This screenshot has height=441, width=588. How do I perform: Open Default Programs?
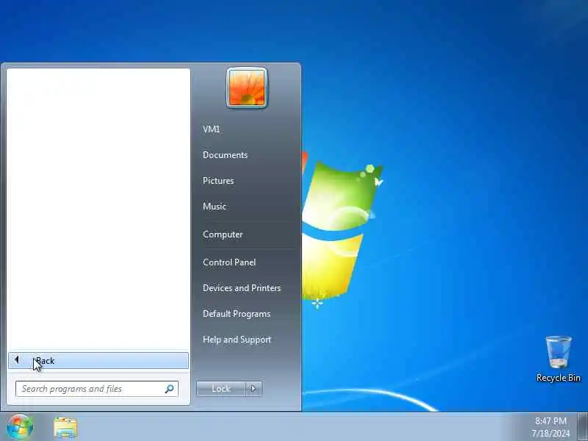237,314
